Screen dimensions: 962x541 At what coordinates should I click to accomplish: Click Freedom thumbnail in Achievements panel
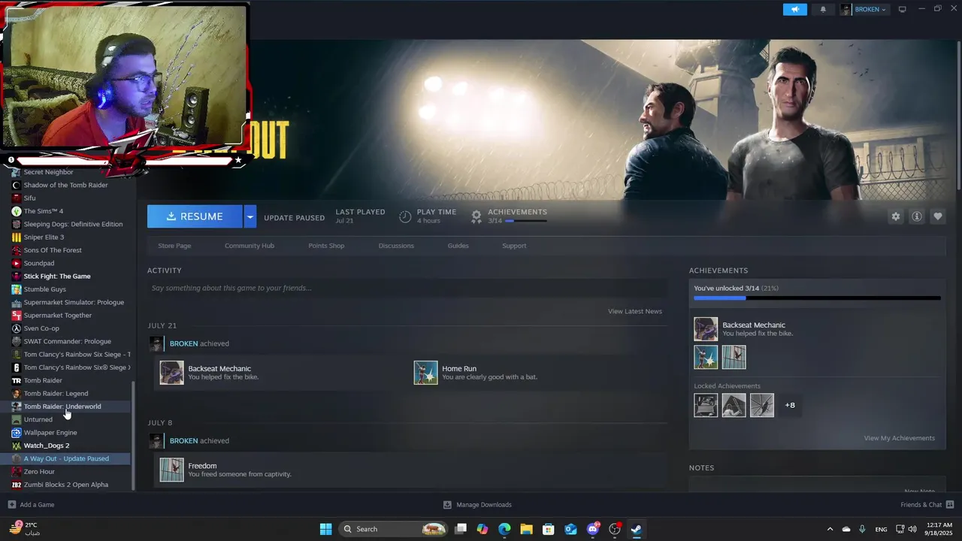click(x=734, y=357)
